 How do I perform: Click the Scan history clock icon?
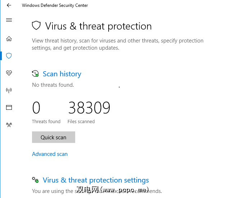click(x=35, y=74)
